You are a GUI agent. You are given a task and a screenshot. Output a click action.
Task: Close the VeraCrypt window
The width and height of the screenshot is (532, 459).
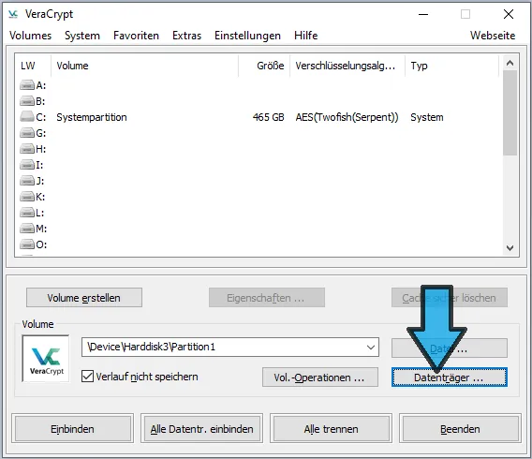[x=509, y=14]
